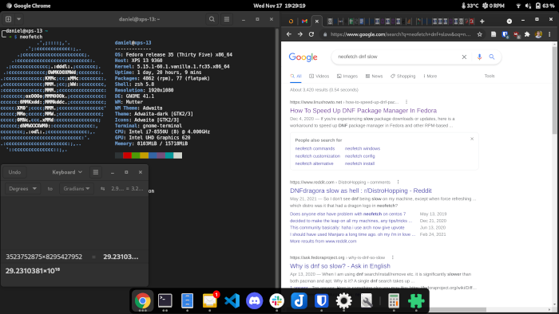Image resolution: width=559 pixels, height=314 pixels.
Task: Open options for the ask.fedoraproject.org result
Action: (393, 257)
